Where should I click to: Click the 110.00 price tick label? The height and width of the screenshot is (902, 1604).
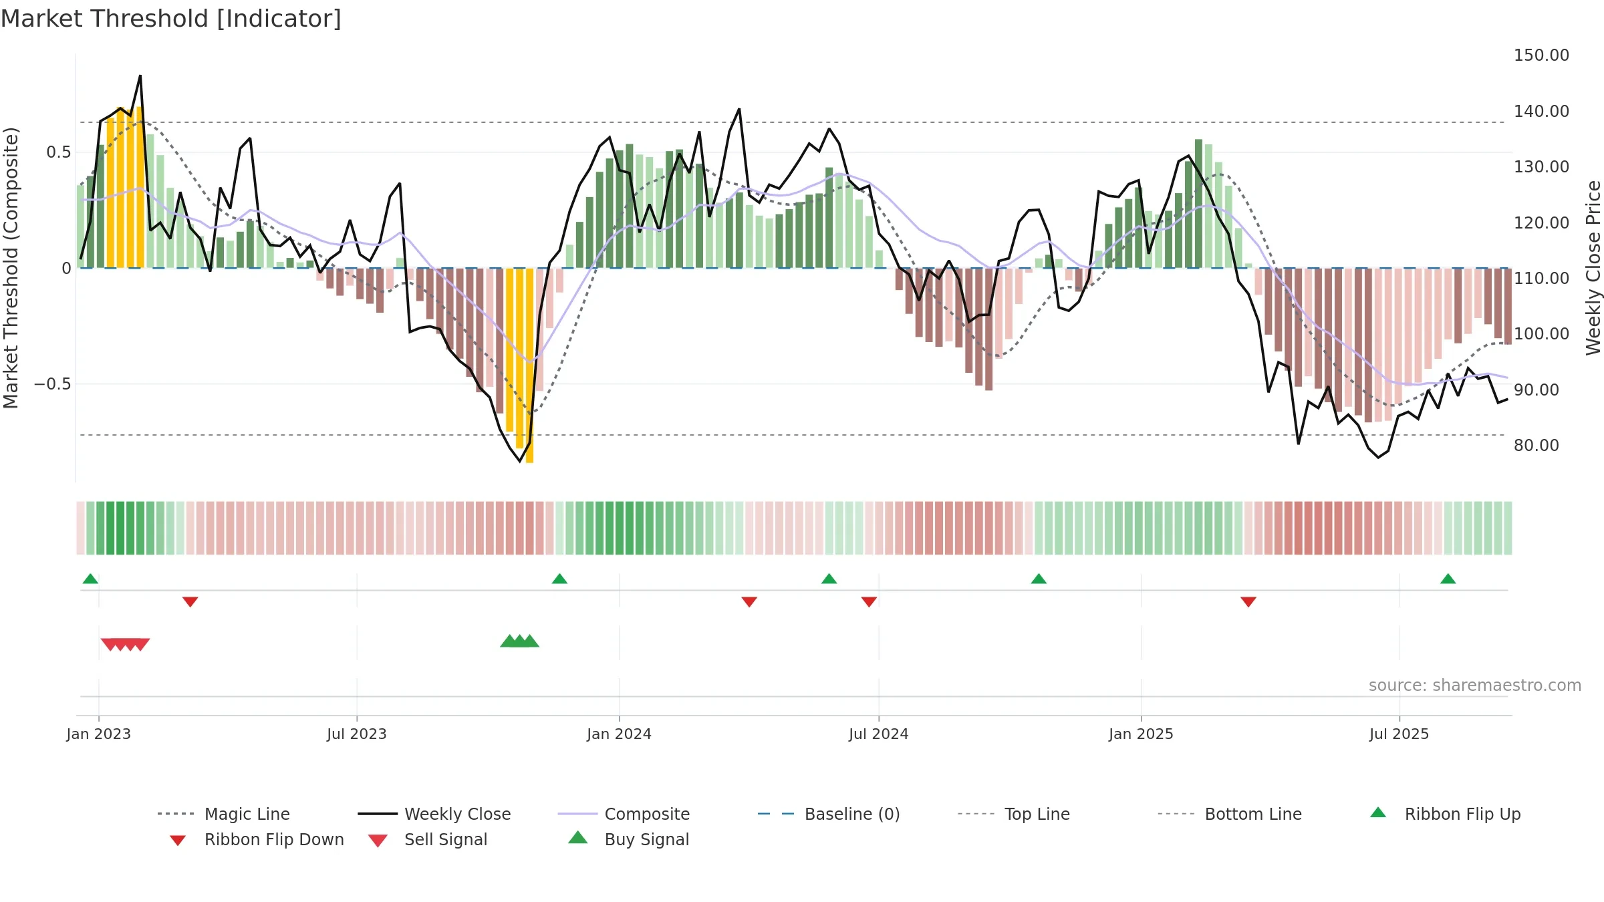1541,279
